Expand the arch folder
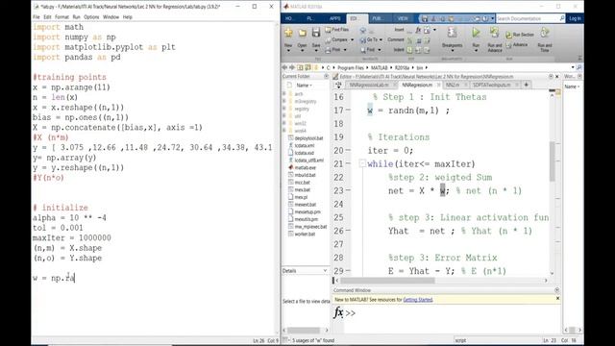 click(x=284, y=94)
